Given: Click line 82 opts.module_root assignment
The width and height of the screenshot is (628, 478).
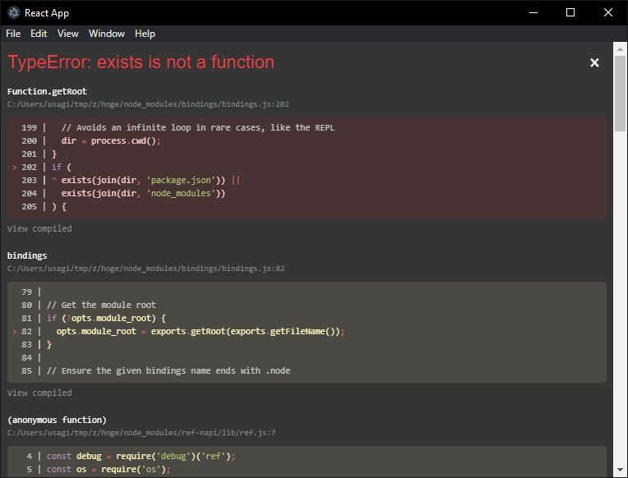Looking at the screenshot, I should pos(201,332).
